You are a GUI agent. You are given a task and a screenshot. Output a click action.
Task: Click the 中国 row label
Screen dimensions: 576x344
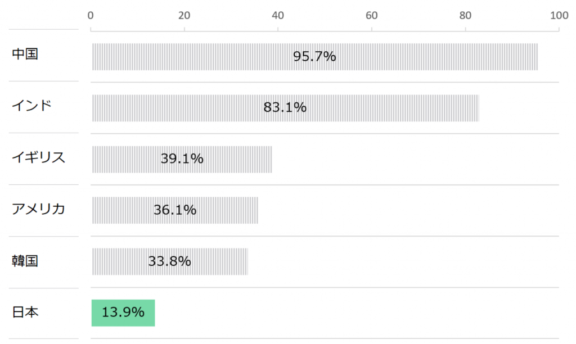click(25, 55)
